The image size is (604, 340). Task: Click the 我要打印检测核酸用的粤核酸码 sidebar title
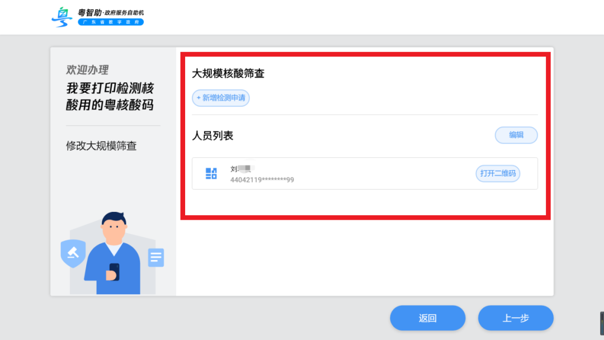[110, 96]
